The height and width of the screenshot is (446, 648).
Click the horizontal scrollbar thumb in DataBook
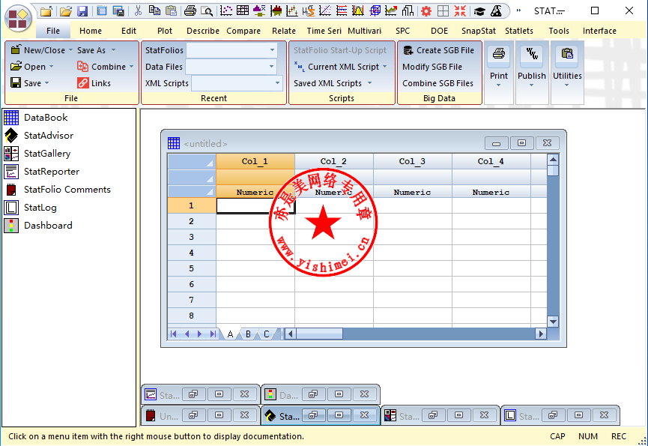pos(319,334)
